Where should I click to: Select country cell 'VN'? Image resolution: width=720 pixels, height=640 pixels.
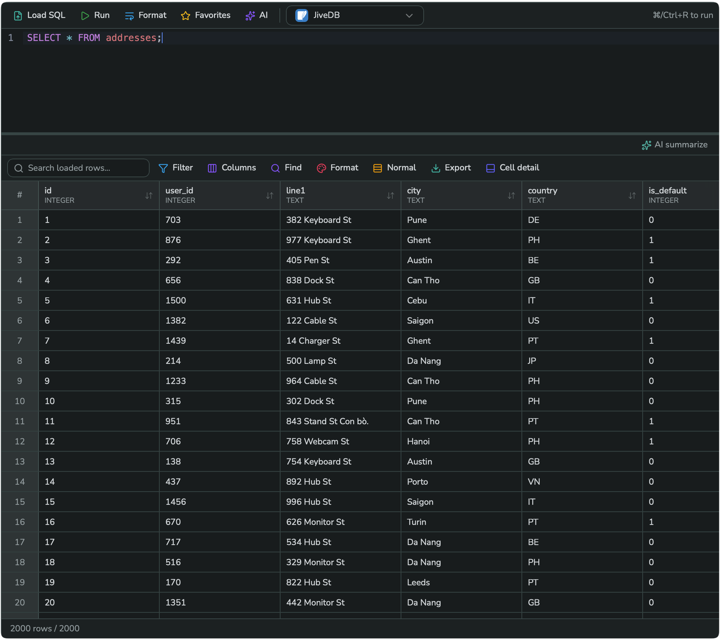click(582, 482)
